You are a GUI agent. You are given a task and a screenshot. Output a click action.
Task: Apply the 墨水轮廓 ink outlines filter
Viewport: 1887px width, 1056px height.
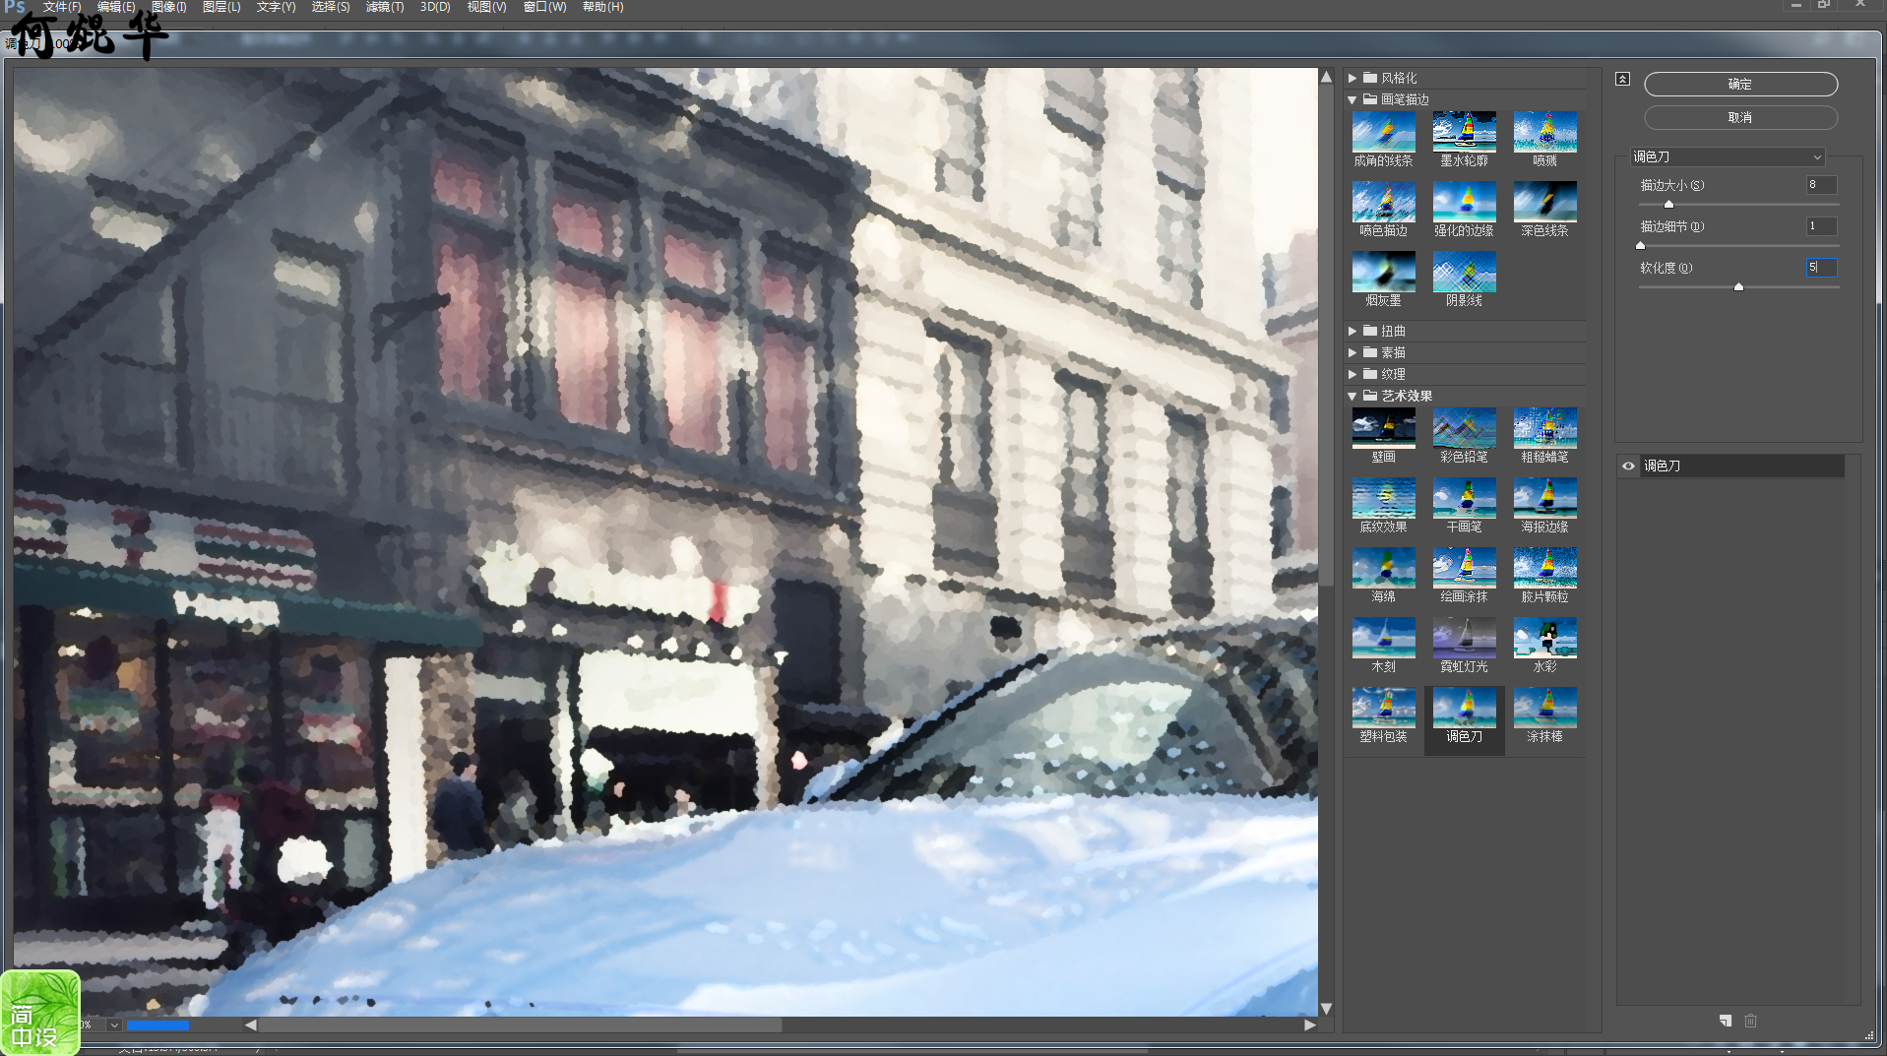1464,132
